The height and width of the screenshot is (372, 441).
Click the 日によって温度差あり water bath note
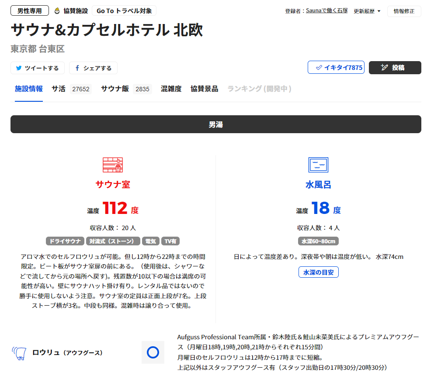(x=318, y=257)
